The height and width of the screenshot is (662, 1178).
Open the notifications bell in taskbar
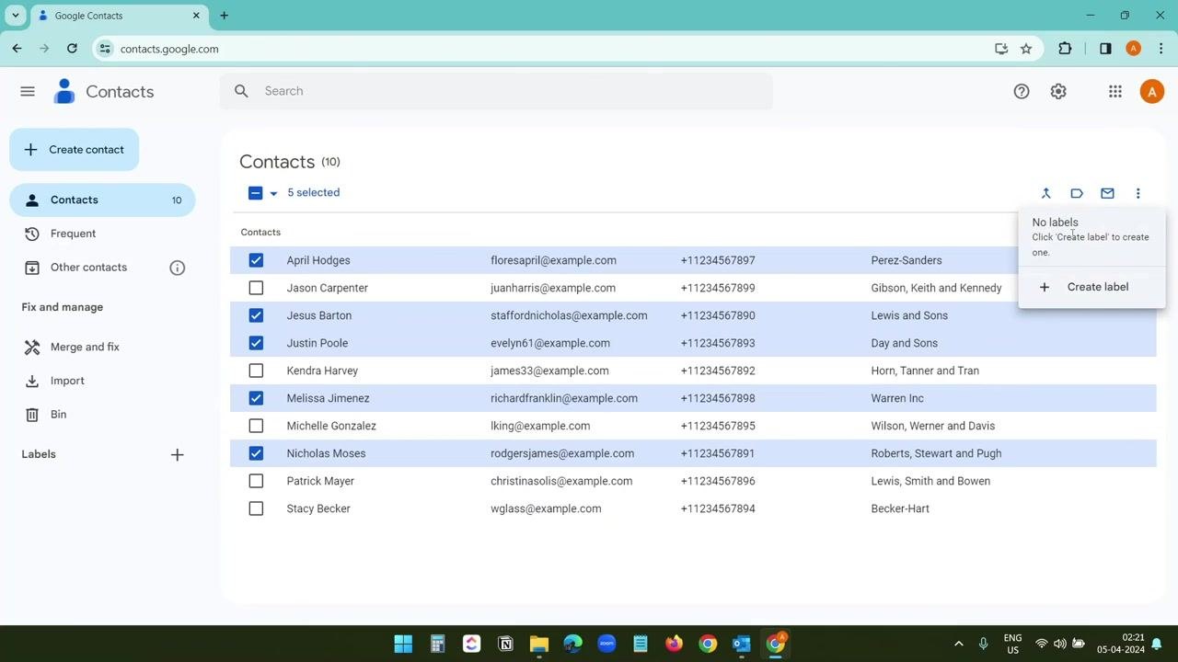[x=1157, y=644]
